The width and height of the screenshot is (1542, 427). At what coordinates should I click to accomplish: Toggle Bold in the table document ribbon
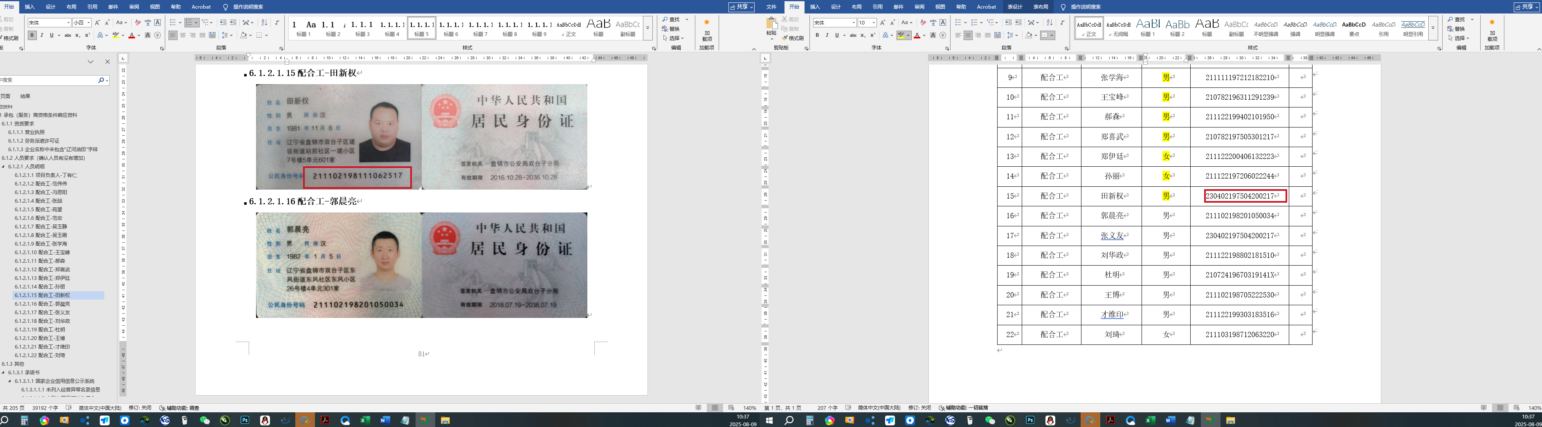pos(817,35)
